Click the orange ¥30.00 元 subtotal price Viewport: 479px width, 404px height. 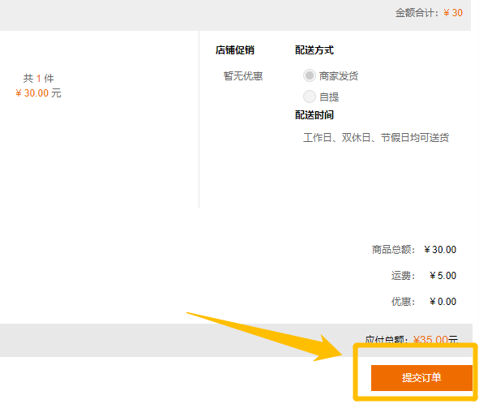tap(38, 93)
